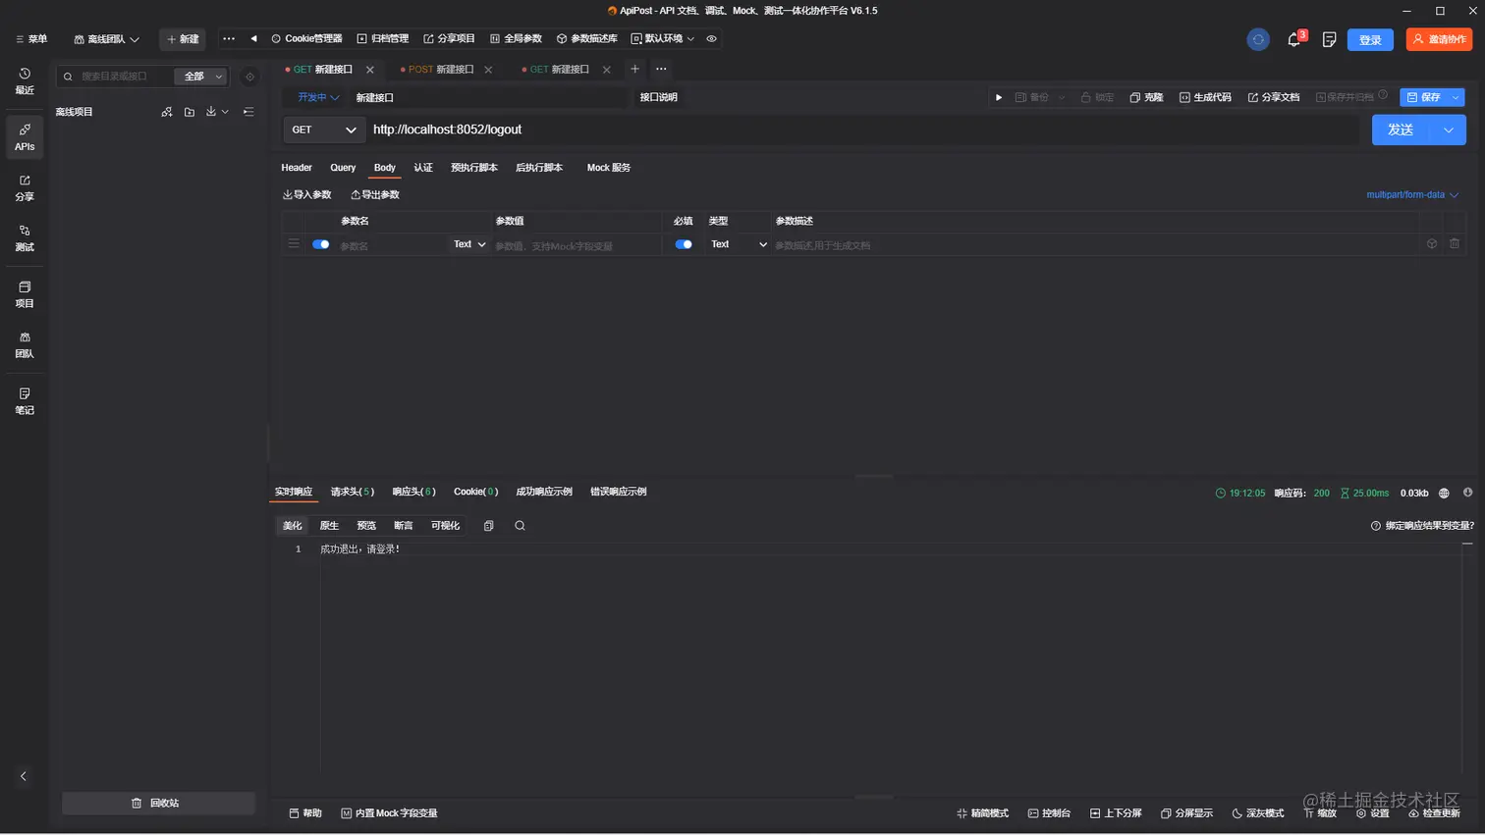
Task: Click the 登录 login button
Action: tap(1369, 38)
